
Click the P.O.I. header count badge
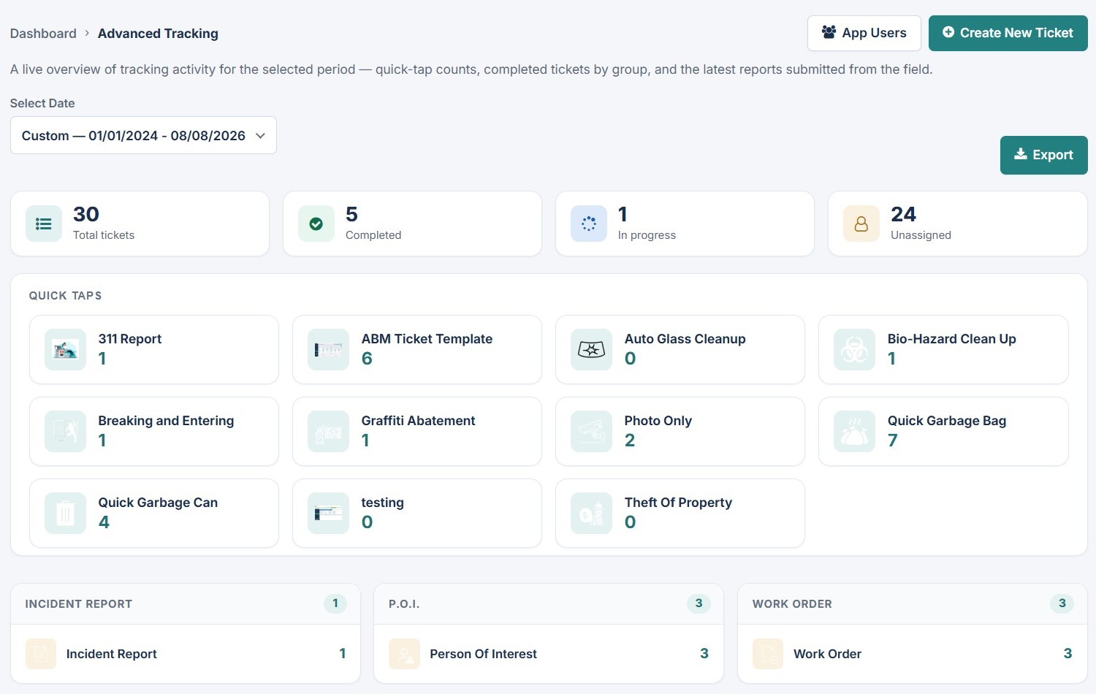coord(699,603)
